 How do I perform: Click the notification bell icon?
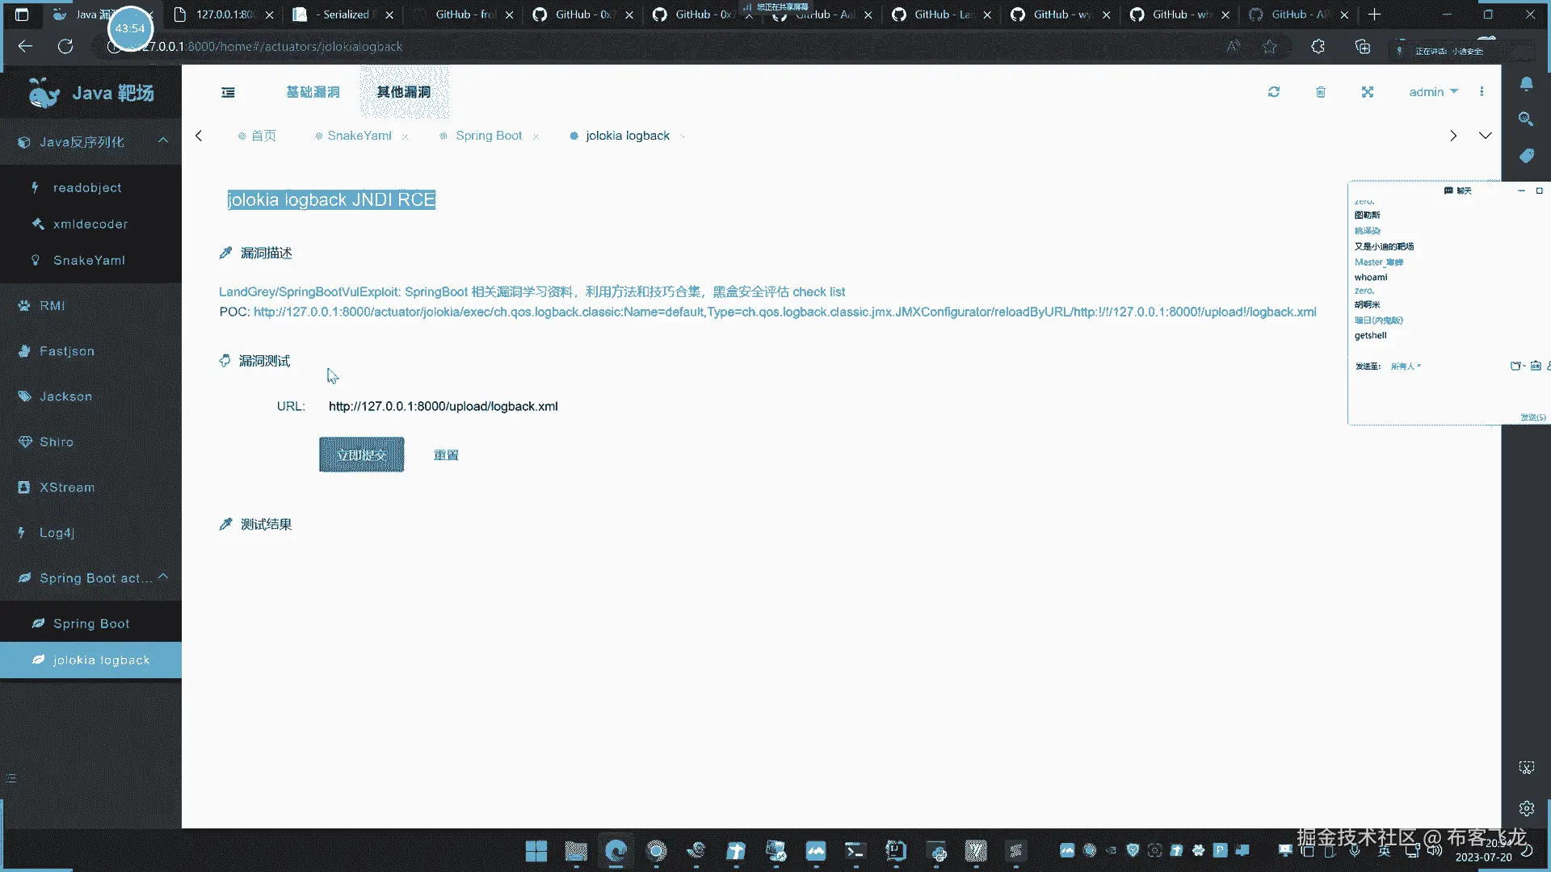pyautogui.click(x=1526, y=84)
